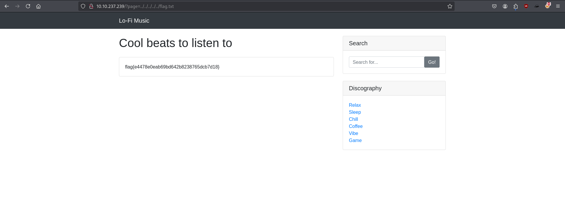This screenshot has width=565, height=197.
Task: Bookmark this page with the star icon
Action: pyautogui.click(x=450, y=6)
